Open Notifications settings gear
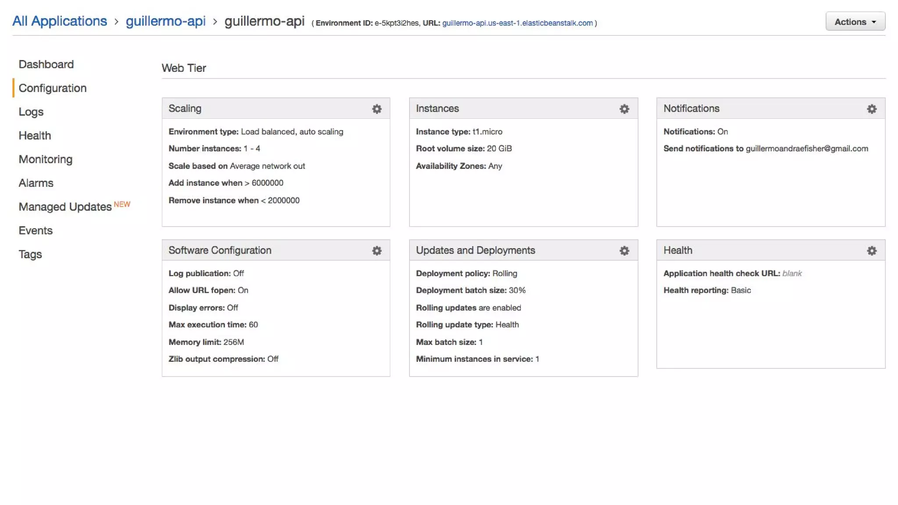The image size is (898, 505). coord(872,109)
